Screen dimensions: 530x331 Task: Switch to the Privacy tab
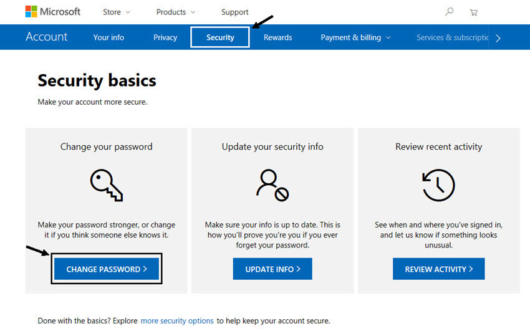point(165,37)
